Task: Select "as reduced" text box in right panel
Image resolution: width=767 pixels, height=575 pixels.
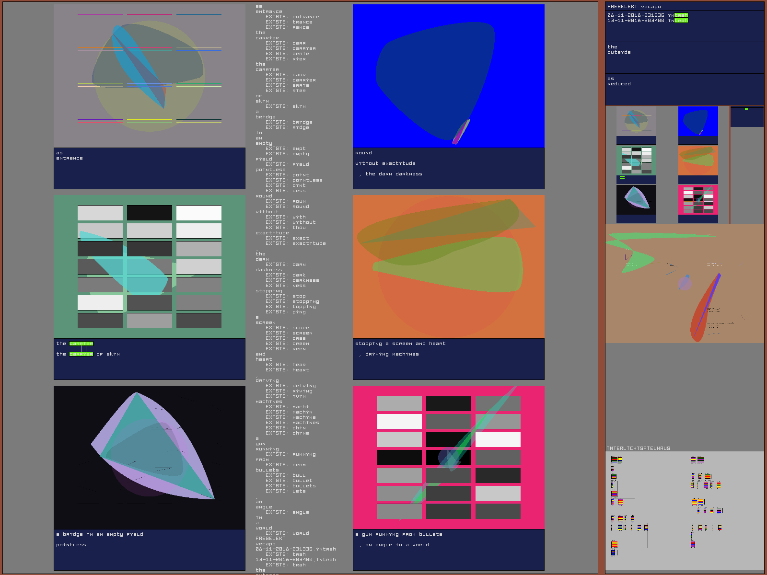Action: (x=684, y=89)
